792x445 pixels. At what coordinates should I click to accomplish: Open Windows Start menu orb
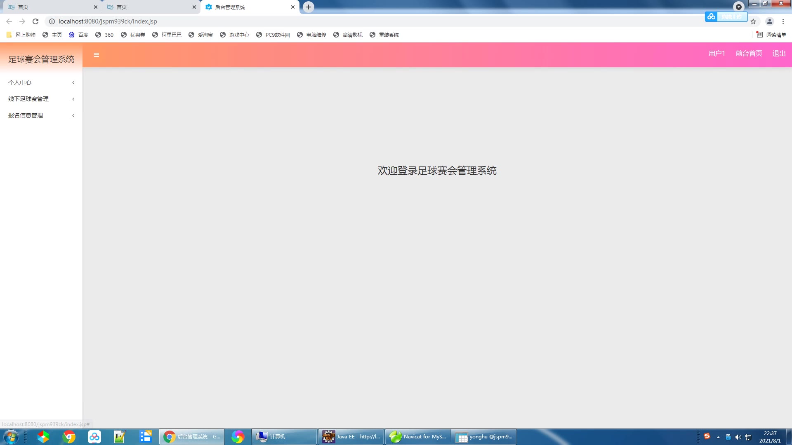point(11,436)
